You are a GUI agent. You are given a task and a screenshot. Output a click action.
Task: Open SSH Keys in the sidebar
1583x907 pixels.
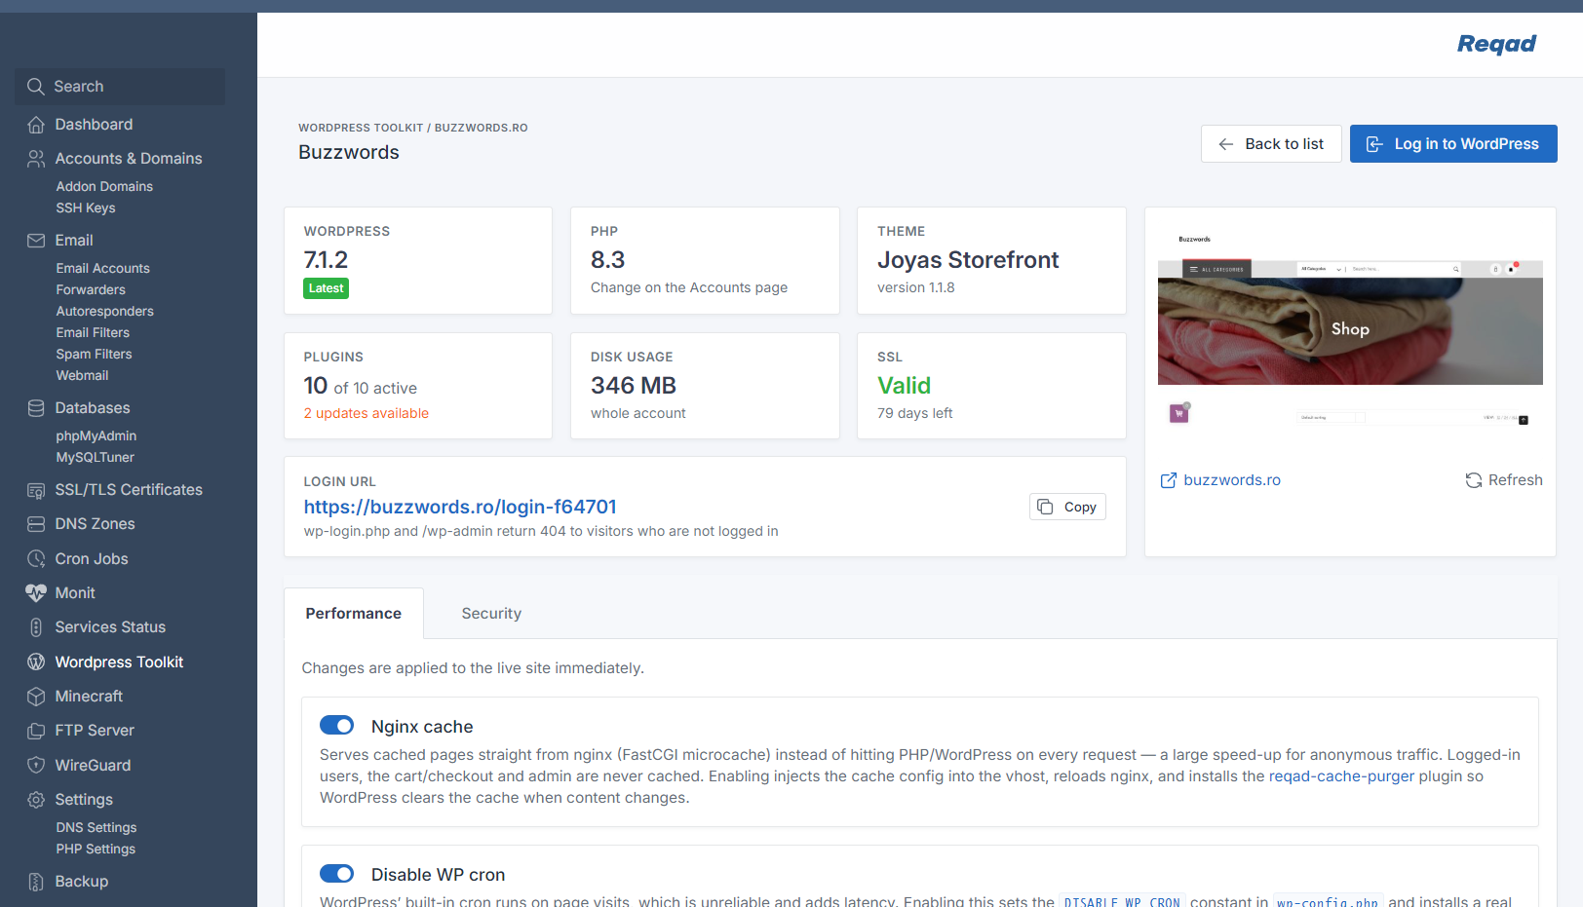(x=86, y=208)
